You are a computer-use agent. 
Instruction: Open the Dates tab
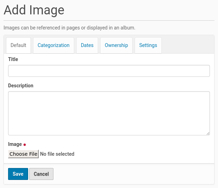click(87, 45)
